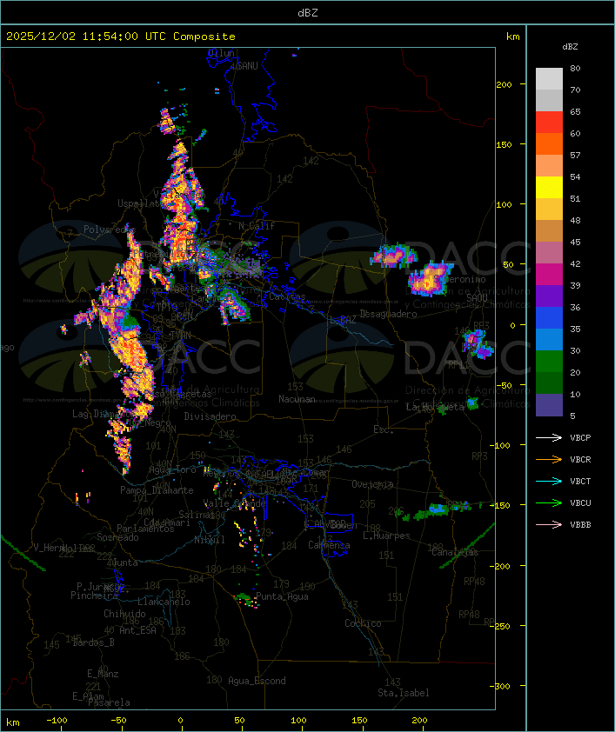The width and height of the screenshot is (615, 732).
Task: Pick the slate purple 5-10 dBZ swatch
Action: (549, 405)
